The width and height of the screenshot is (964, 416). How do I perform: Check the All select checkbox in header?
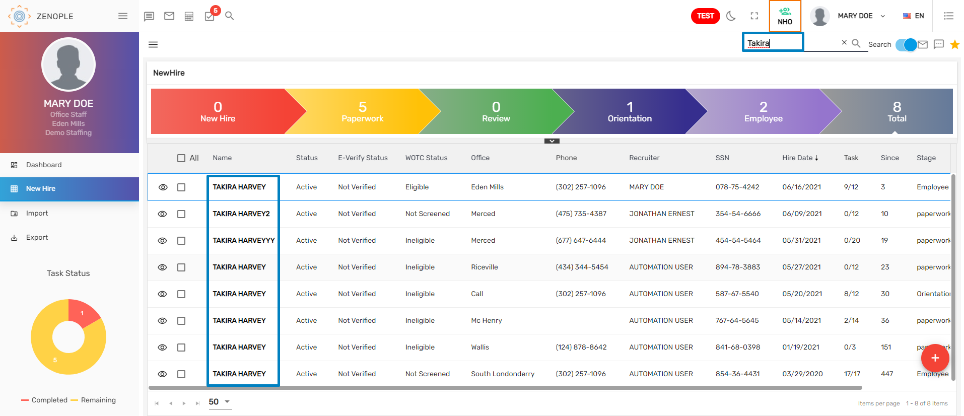tap(181, 158)
